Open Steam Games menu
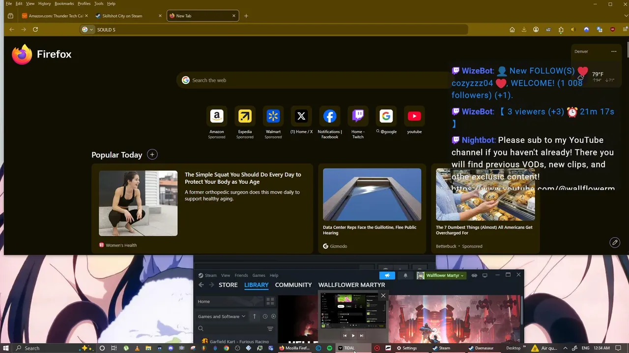 (x=259, y=276)
